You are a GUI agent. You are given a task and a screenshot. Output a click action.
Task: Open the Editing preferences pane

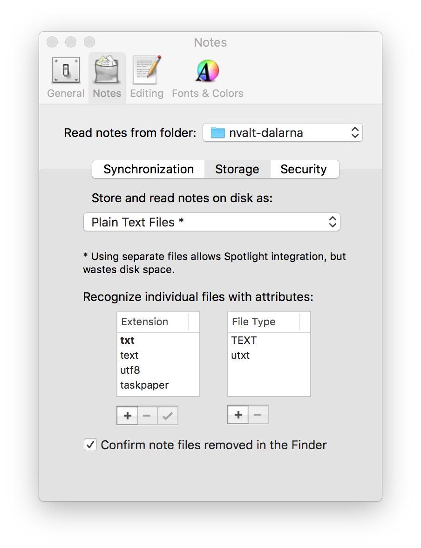pyautogui.click(x=147, y=77)
